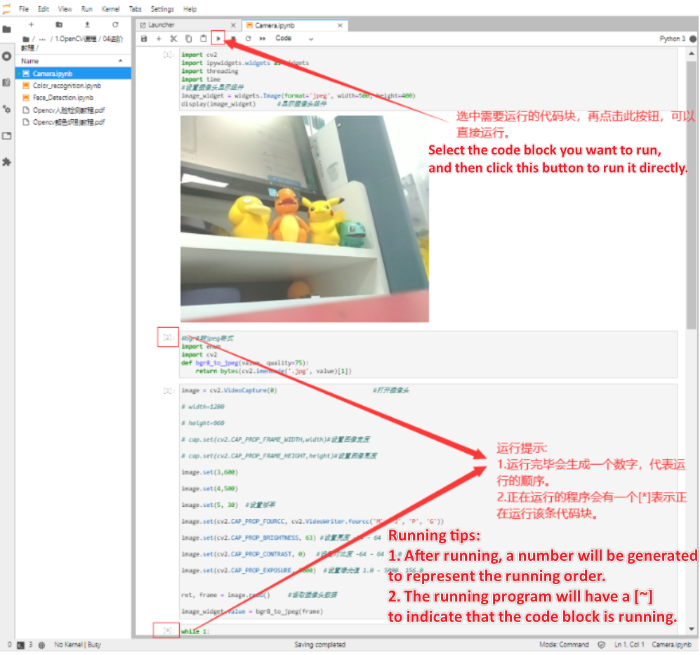Screen dimensions: 700x655
Task: Create a new folder in file browser
Action: pyautogui.click(x=59, y=25)
